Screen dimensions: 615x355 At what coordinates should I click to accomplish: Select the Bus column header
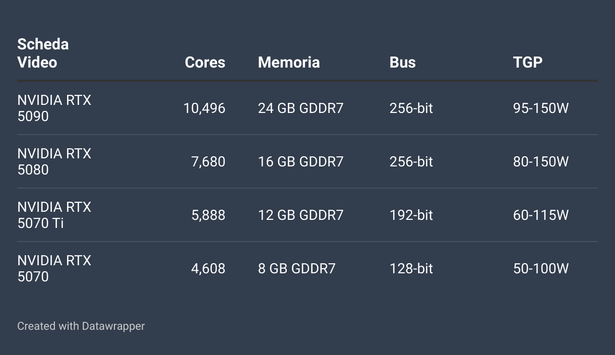click(x=403, y=62)
